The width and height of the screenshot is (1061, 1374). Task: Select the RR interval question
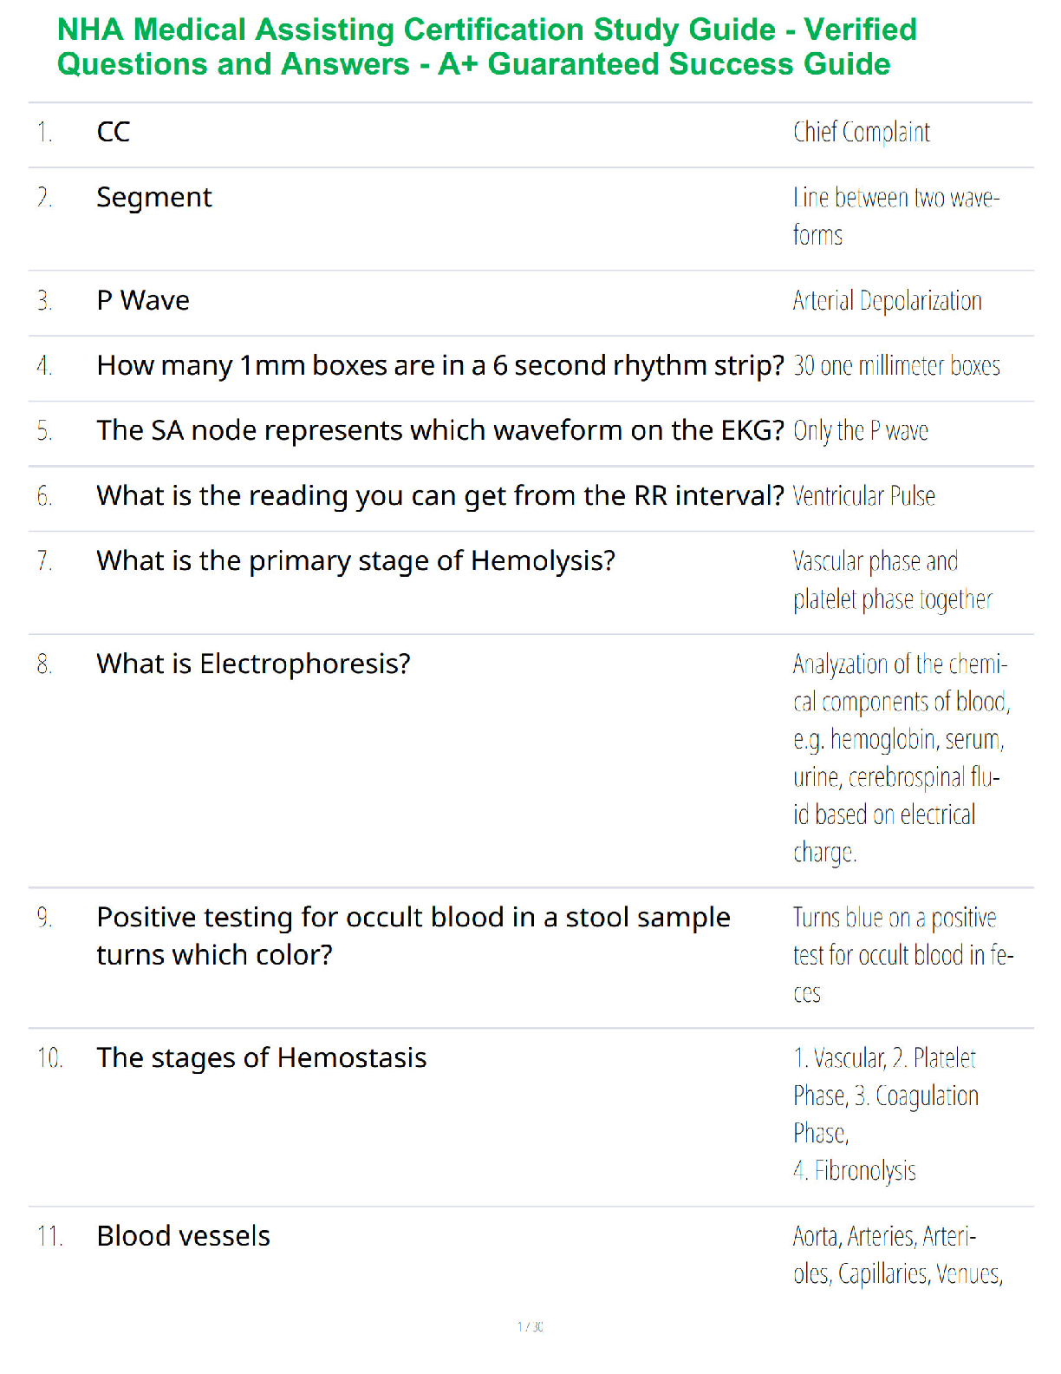440,496
